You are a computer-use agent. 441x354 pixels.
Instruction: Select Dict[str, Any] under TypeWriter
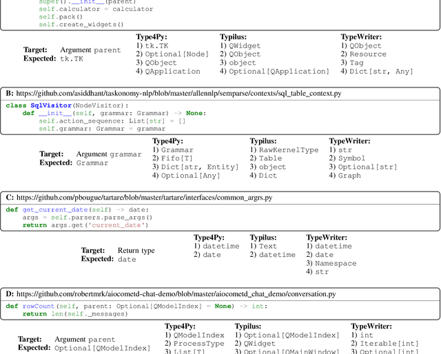[381, 72]
